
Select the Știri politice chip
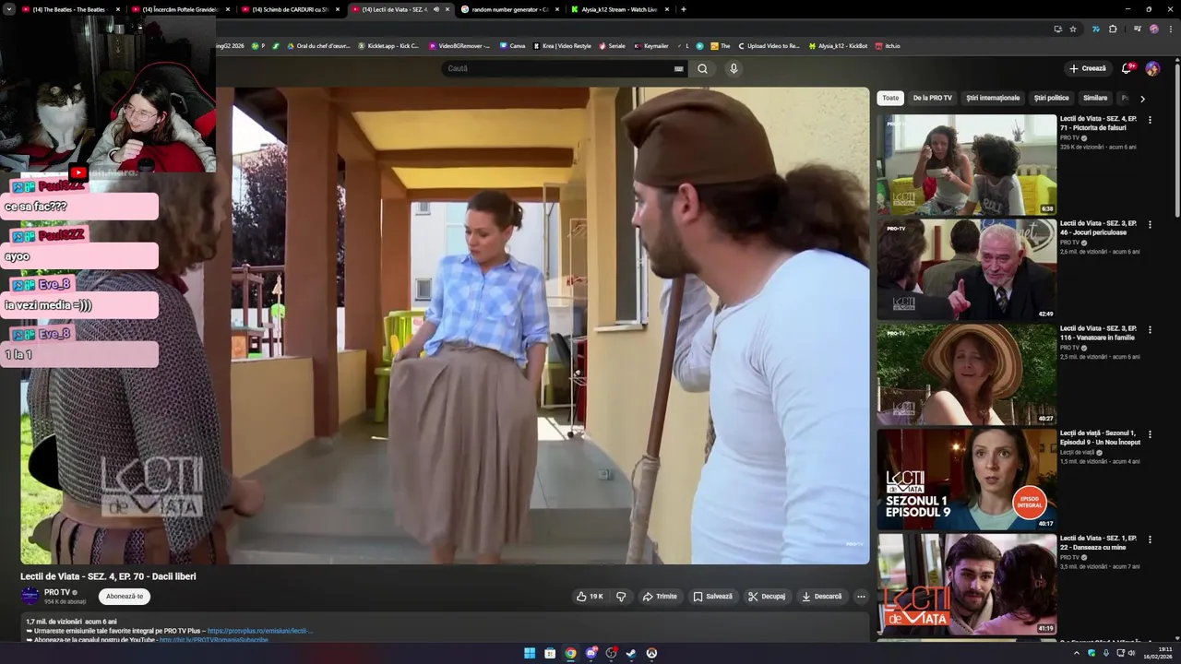tap(1051, 98)
